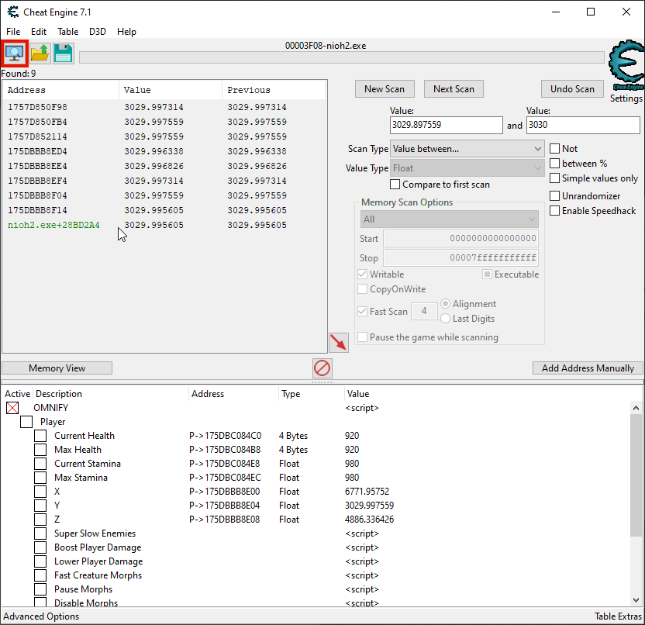Check the Unrandomizer option

[555, 195]
